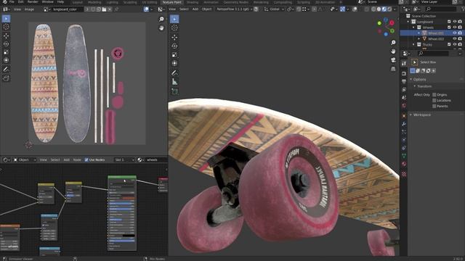Open the Object shader type dropdown in node editor
Image resolution: width=465 pixels, height=261 pixels.
pos(25,159)
